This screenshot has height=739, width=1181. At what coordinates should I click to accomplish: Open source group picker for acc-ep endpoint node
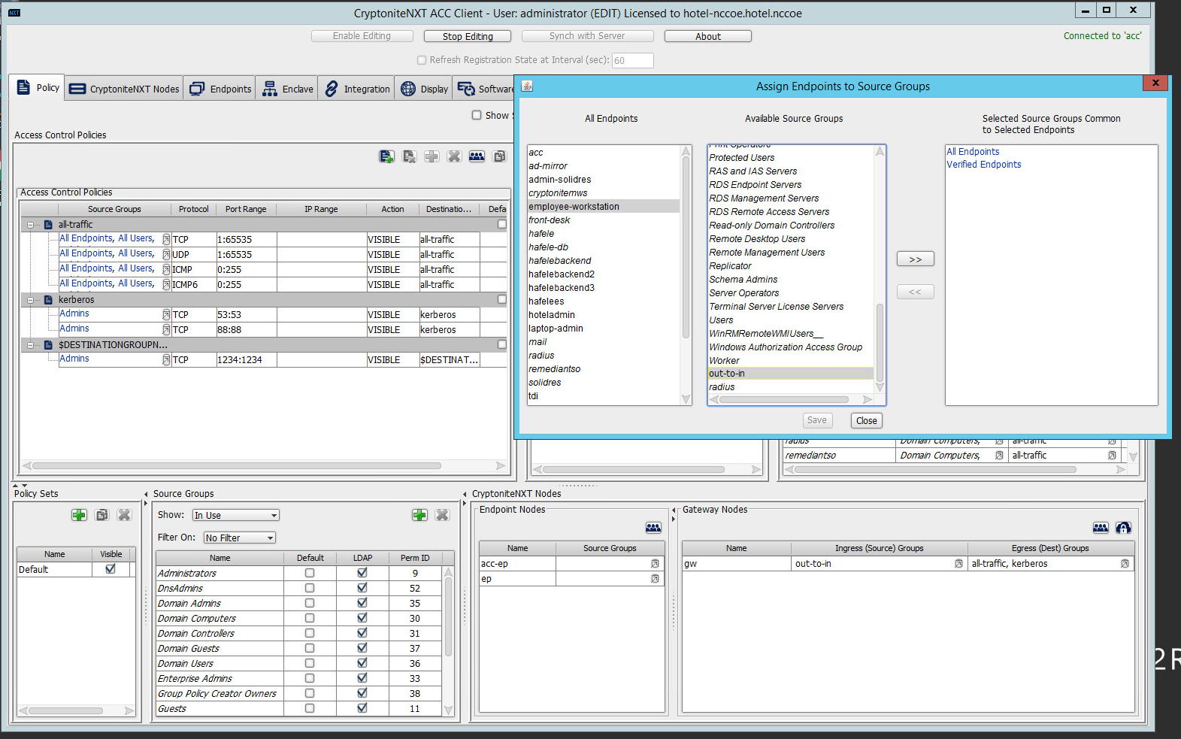coord(655,564)
